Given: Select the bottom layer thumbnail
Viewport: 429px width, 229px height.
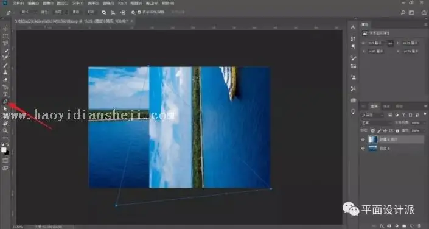Looking at the screenshot, I should tap(372, 148).
